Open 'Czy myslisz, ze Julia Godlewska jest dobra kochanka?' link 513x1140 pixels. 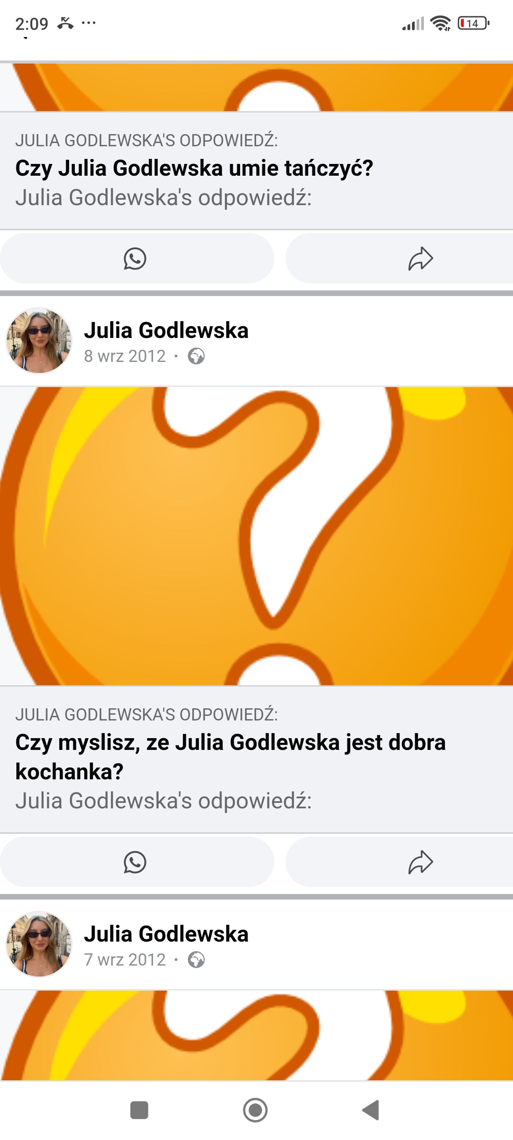click(x=230, y=757)
